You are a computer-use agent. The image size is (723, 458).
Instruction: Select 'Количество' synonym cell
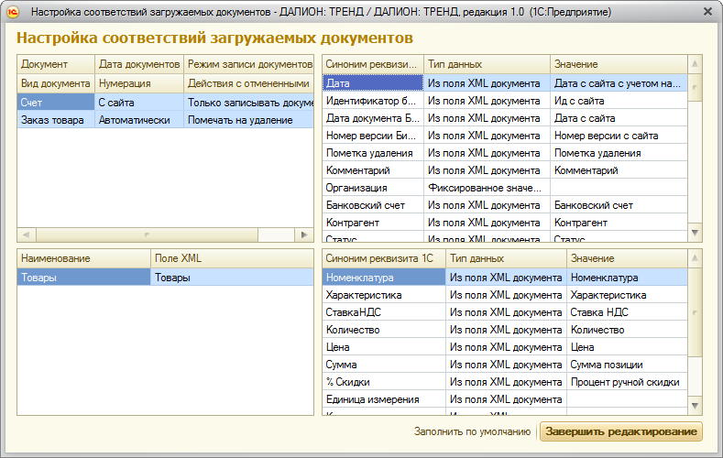tap(384, 330)
